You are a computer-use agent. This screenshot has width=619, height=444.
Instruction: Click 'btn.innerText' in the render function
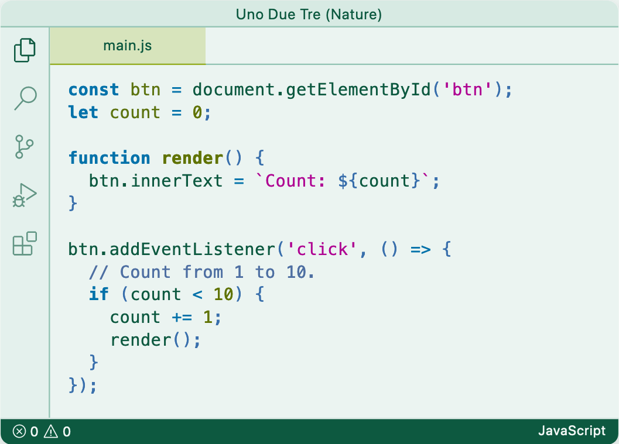click(156, 181)
